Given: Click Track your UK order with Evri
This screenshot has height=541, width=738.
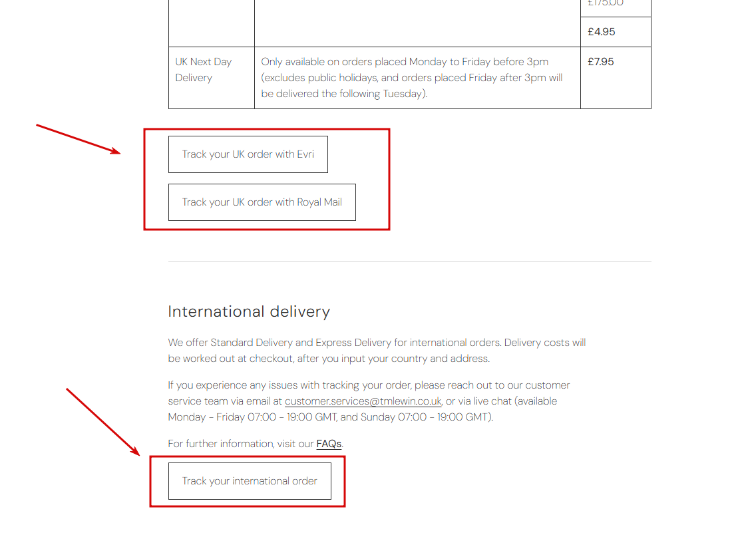Looking at the screenshot, I should click(x=248, y=154).
